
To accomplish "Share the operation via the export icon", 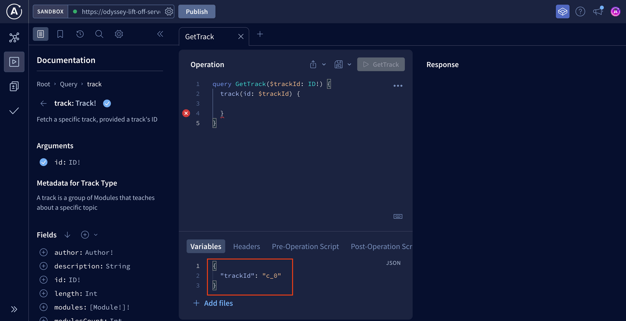I will tap(313, 64).
